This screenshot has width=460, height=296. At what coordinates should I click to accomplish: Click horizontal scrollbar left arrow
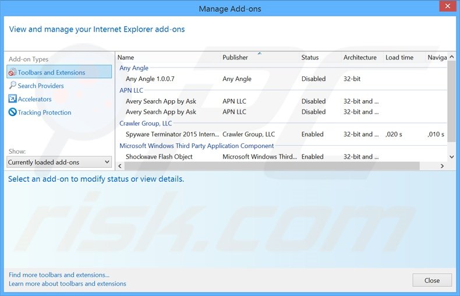120,166
